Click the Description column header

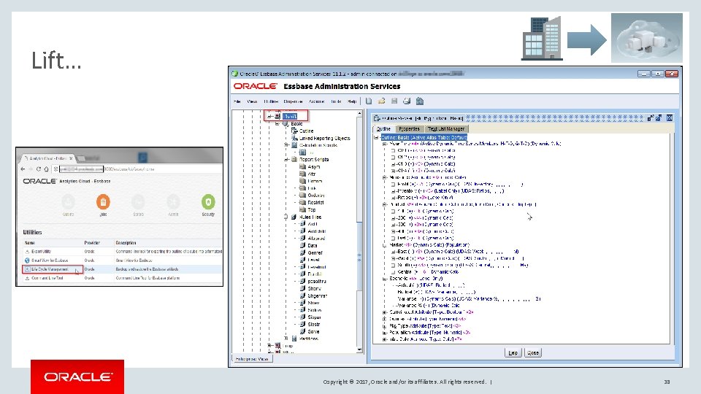[x=126, y=242]
